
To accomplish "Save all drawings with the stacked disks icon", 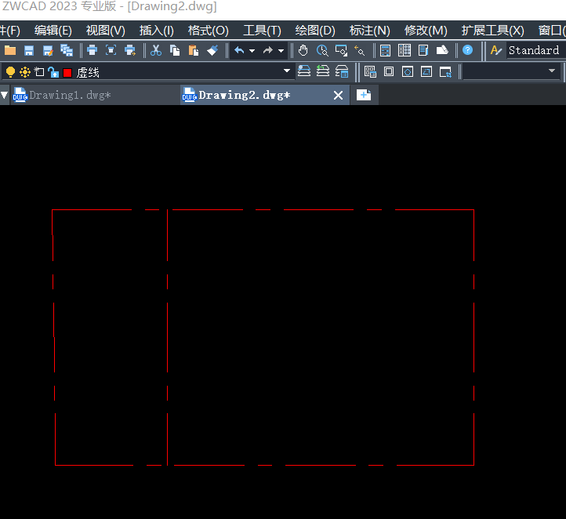I will (x=67, y=50).
